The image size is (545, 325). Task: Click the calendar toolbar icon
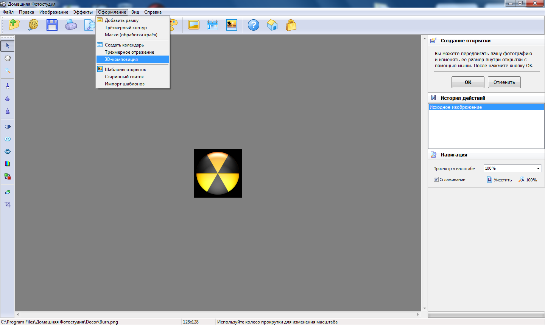[x=213, y=25]
